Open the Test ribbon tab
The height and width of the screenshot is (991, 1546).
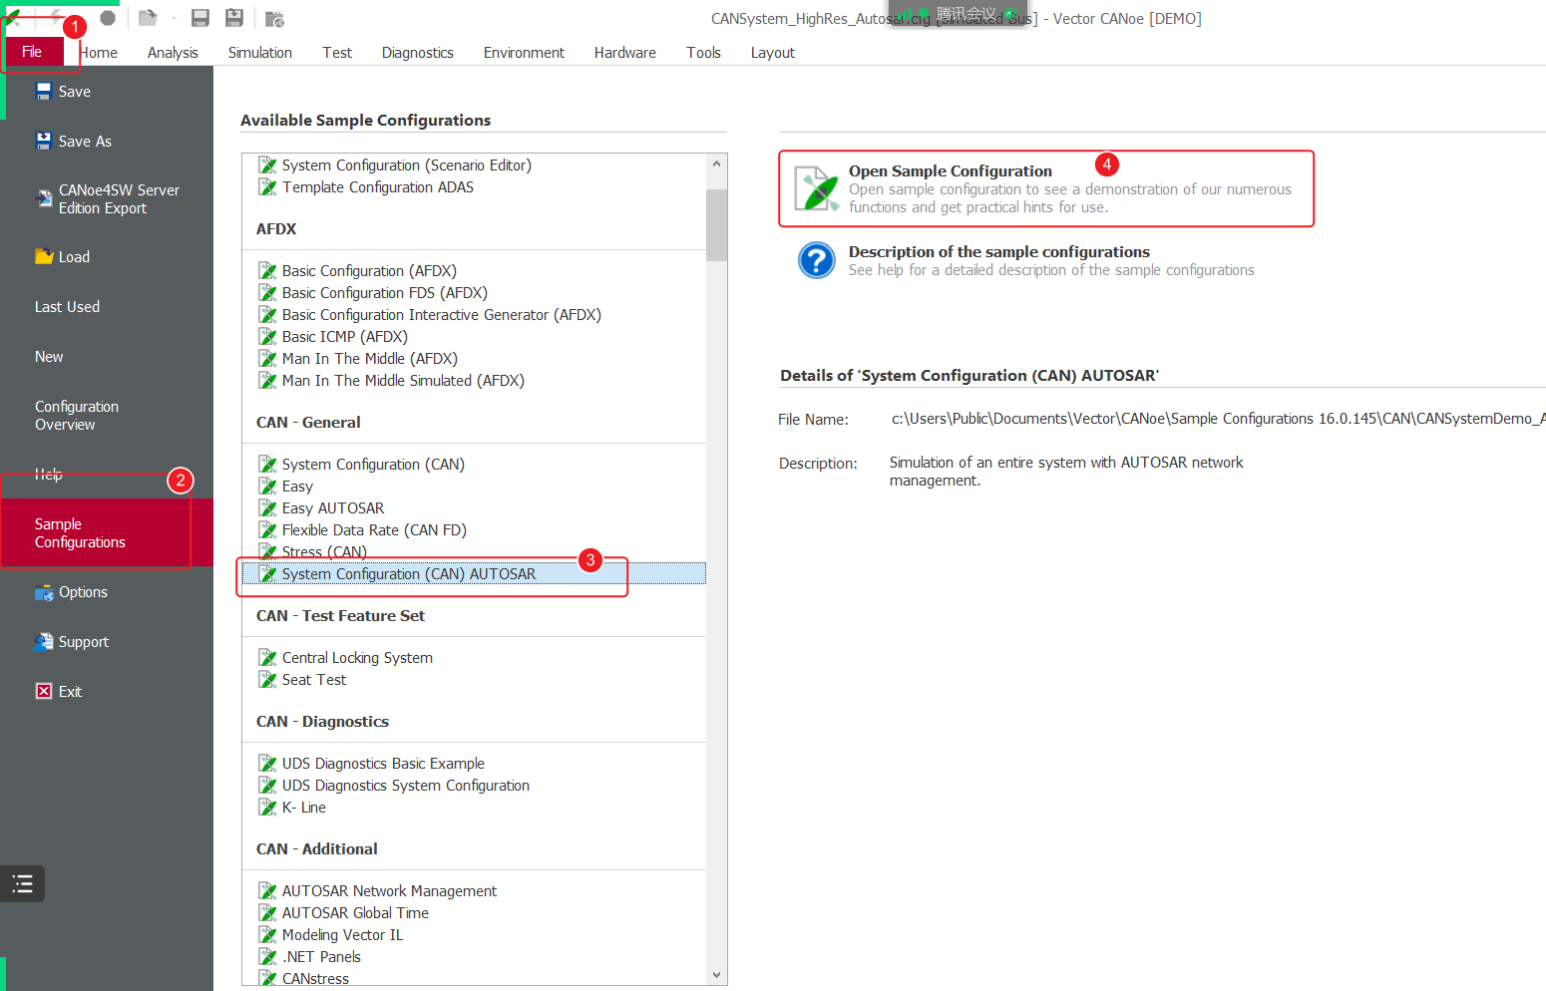(337, 53)
